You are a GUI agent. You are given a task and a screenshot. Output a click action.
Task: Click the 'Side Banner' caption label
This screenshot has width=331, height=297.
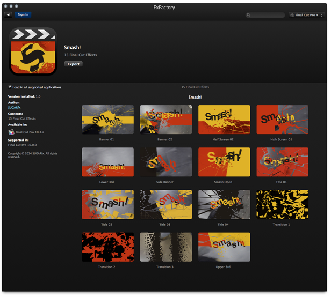pyautogui.click(x=165, y=182)
